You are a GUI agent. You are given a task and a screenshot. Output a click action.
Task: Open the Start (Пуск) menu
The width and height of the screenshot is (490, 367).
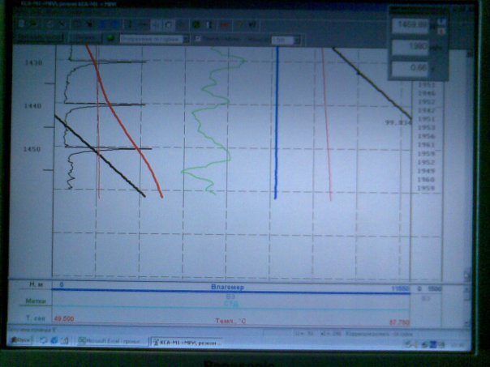coord(21,342)
